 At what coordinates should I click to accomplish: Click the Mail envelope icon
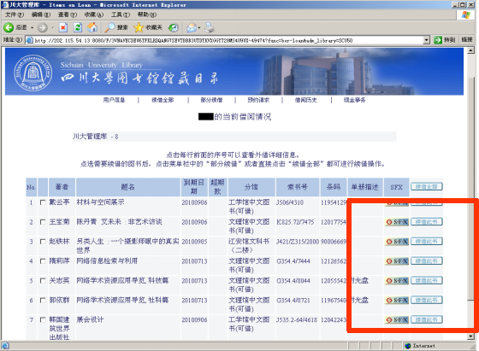click(x=192, y=27)
